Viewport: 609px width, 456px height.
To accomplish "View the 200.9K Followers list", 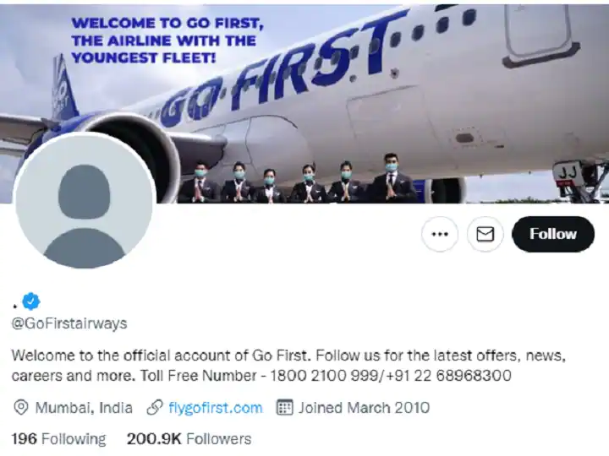I will pyautogui.click(x=188, y=438).
